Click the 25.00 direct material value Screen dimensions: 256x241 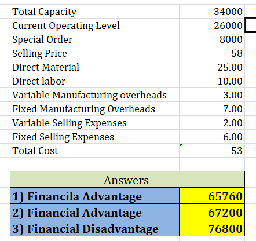[212, 67]
